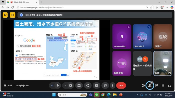Mute the microphone in Meet

(x=57, y=86)
